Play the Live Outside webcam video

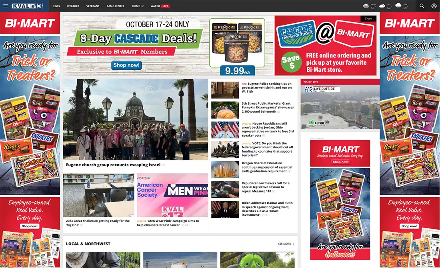click(x=340, y=107)
